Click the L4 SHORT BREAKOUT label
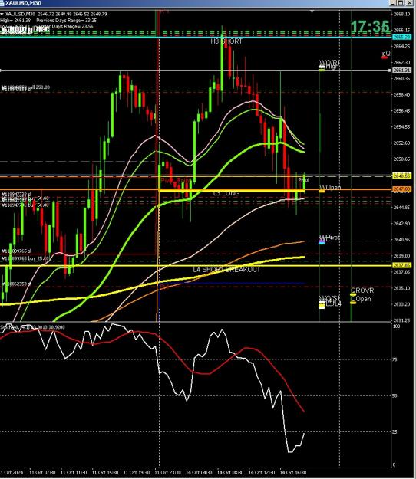This screenshot has width=416, height=479. [x=226, y=270]
